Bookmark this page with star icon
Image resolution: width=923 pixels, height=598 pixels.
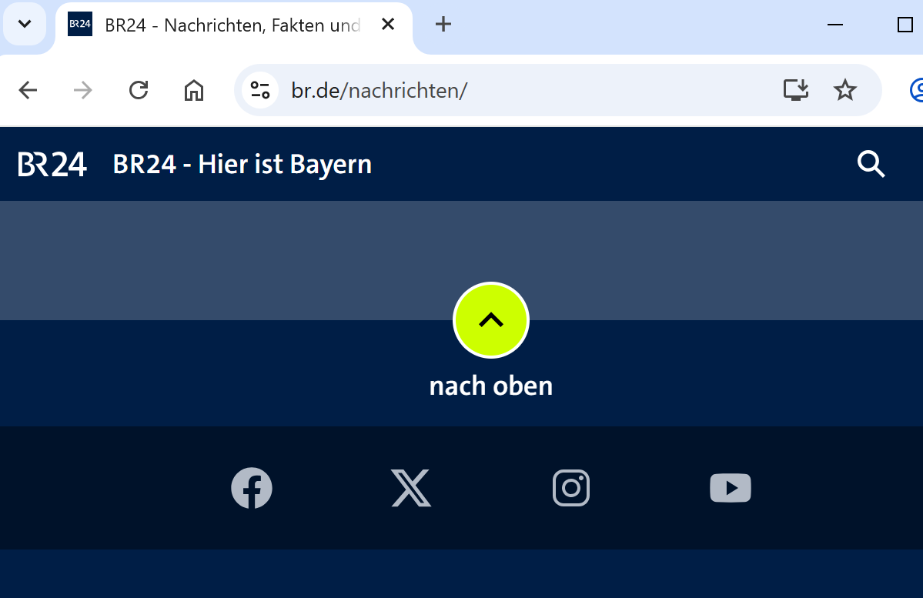pos(845,91)
